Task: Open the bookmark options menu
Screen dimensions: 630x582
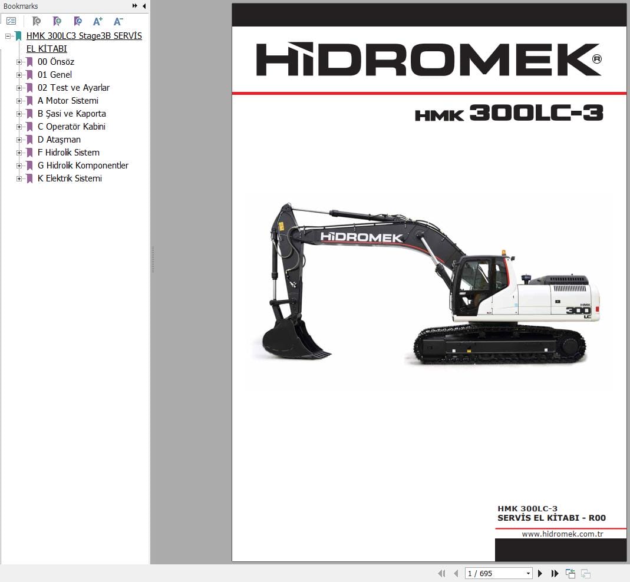Action: (11, 21)
